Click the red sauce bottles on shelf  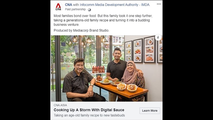tap(98, 69)
